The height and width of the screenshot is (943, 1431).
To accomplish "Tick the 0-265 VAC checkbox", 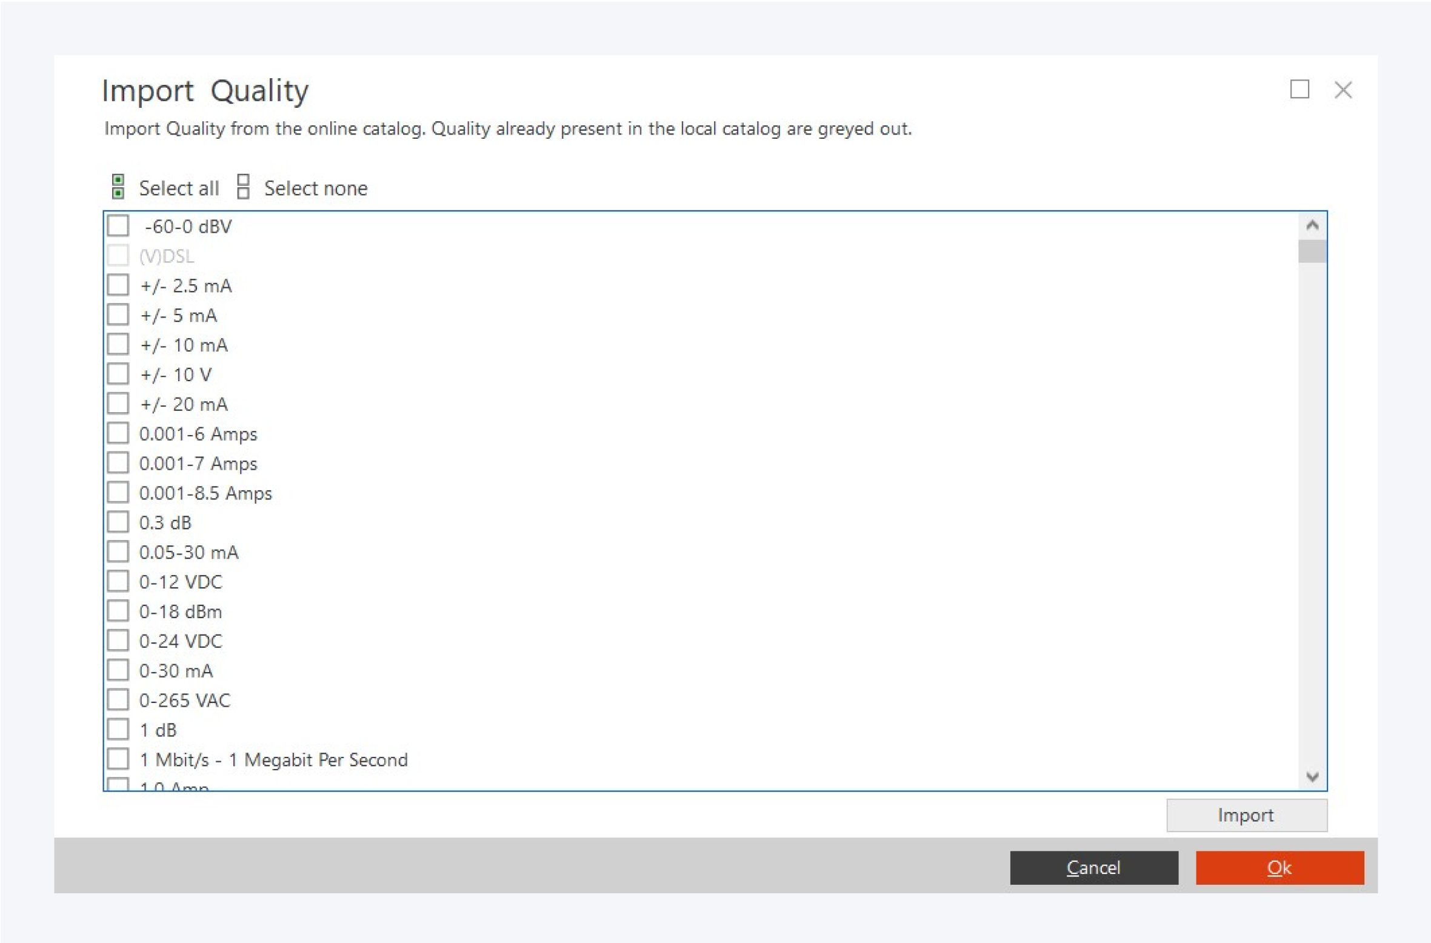I will point(118,700).
